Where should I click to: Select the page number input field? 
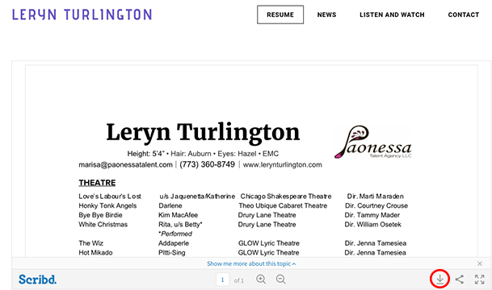click(223, 280)
